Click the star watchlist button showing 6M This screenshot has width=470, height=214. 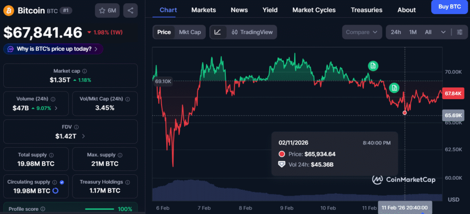click(108, 11)
